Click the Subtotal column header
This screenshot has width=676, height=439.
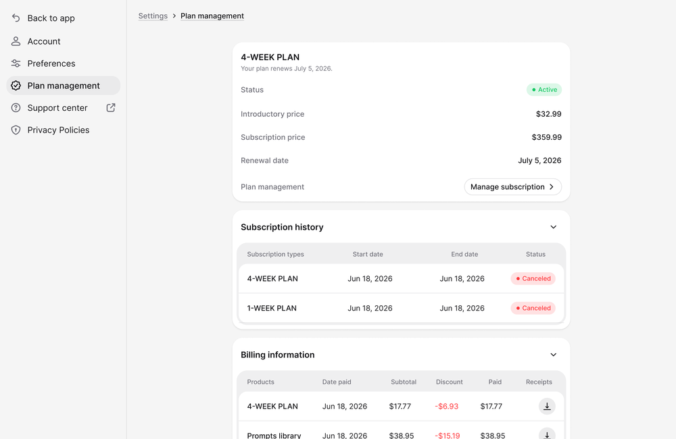tap(404, 382)
